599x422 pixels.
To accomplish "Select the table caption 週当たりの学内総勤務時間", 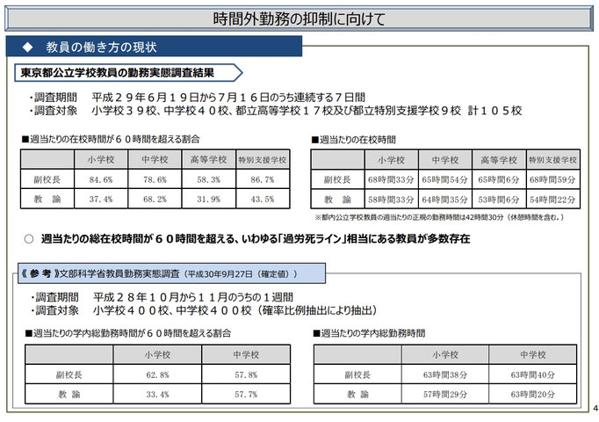I will [x=369, y=333].
